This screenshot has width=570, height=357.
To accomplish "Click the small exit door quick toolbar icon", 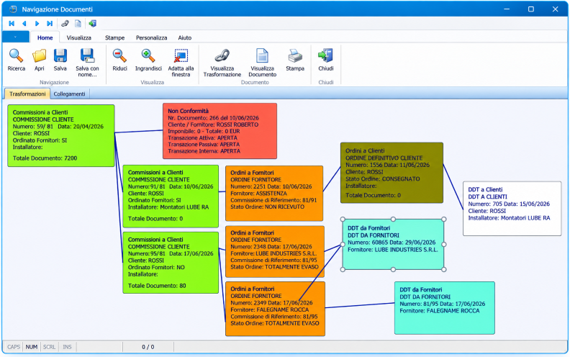I will (92, 24).
